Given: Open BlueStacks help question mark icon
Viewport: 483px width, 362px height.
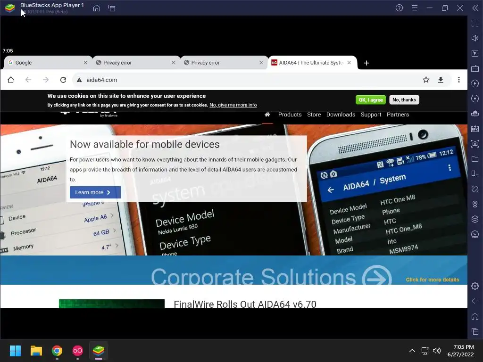Looking at the screenshot, I should pyautogui.click(x=399, y=8).
